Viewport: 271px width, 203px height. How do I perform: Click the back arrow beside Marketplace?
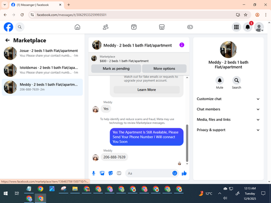pos(8,40)
